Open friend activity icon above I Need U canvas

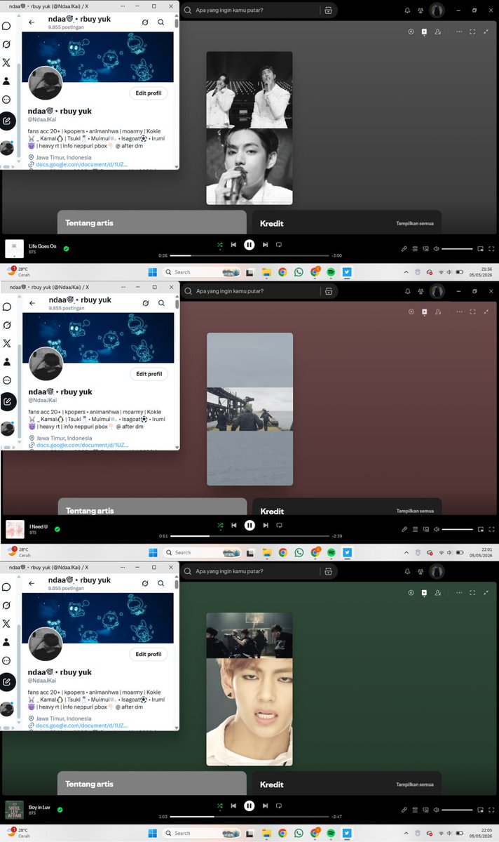click(421, 290)
